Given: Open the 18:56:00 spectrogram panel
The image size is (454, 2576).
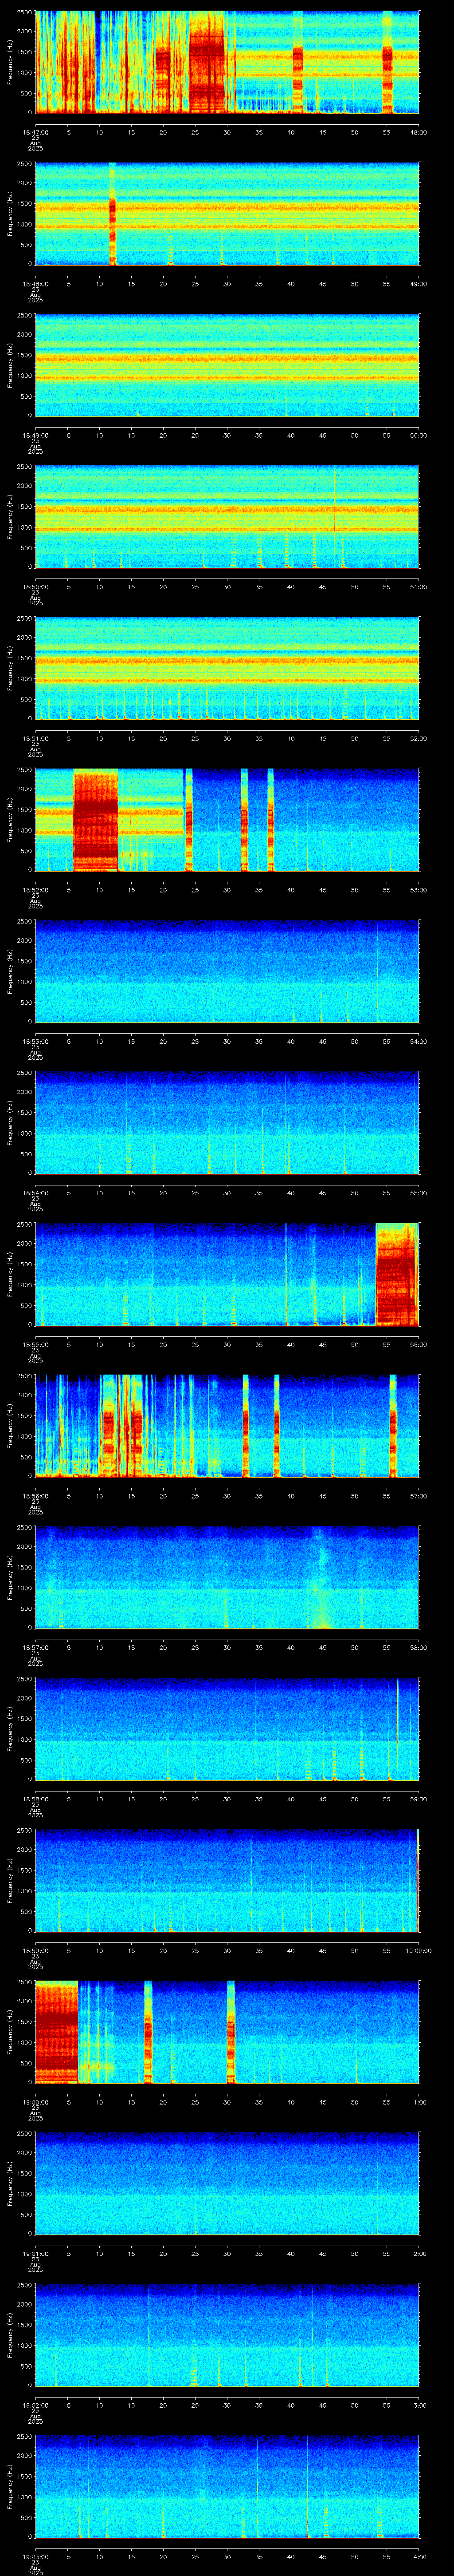Looking at the screenshot, I should [227, 1425].
